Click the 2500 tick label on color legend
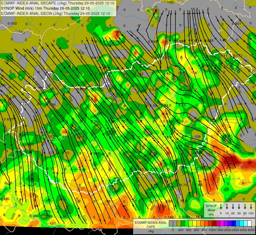Viewport: 256px width, 235px height. [x=236, y=230]
